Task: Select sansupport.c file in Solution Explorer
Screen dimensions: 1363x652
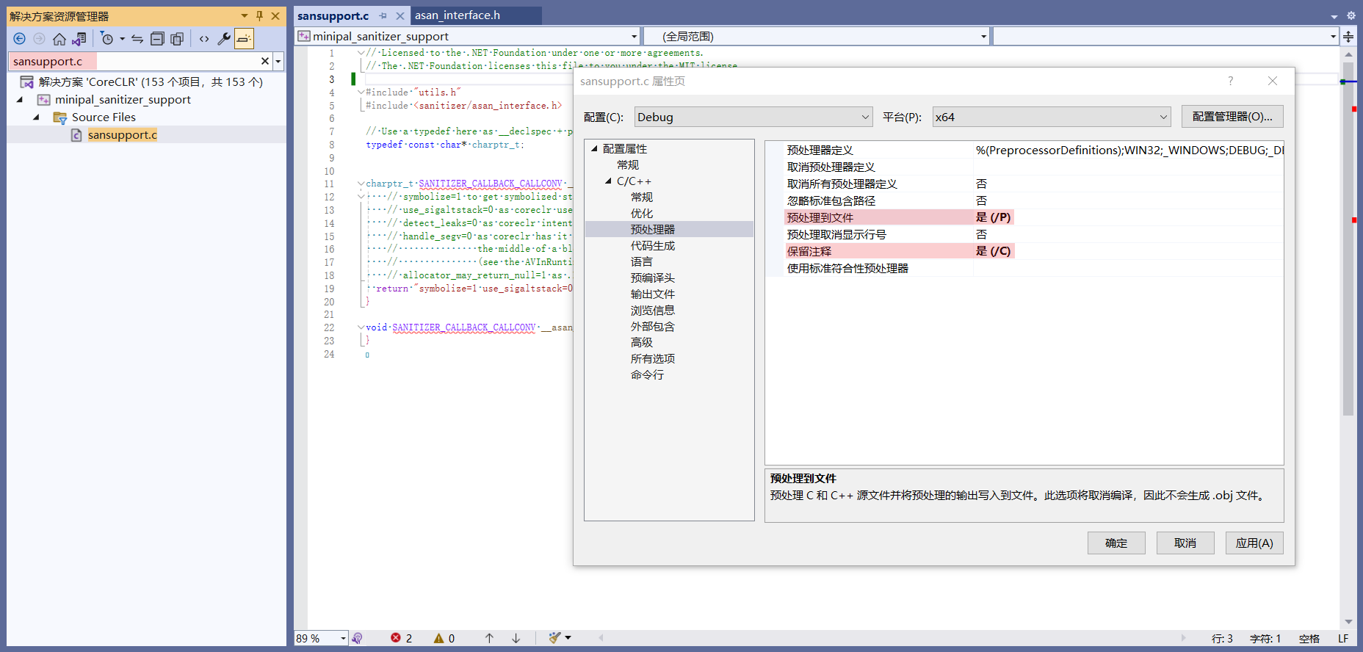Action: (x=123, y=134)
